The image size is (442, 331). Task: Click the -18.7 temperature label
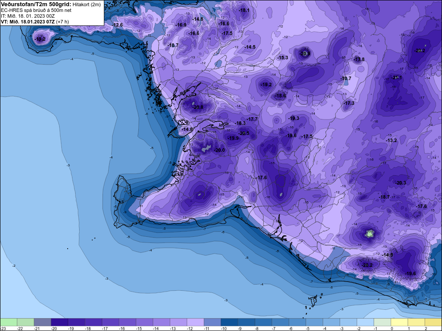coord(385,197)
